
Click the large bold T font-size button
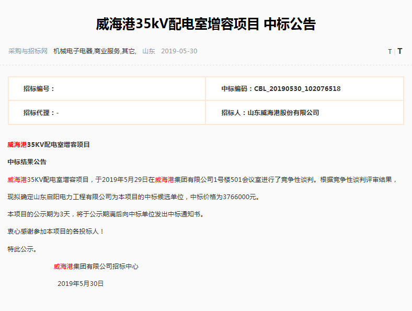coord(399,51)
